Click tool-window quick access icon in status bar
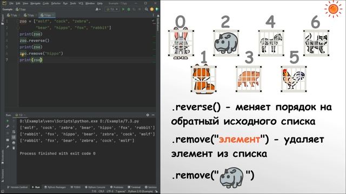This screenshot has height=194, width=346. (3, 192)
